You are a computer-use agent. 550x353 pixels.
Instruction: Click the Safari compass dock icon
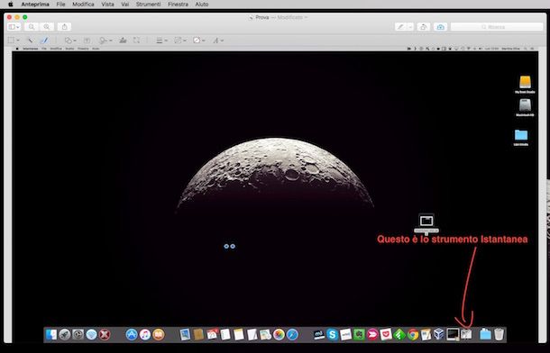[x=292, y=334]
